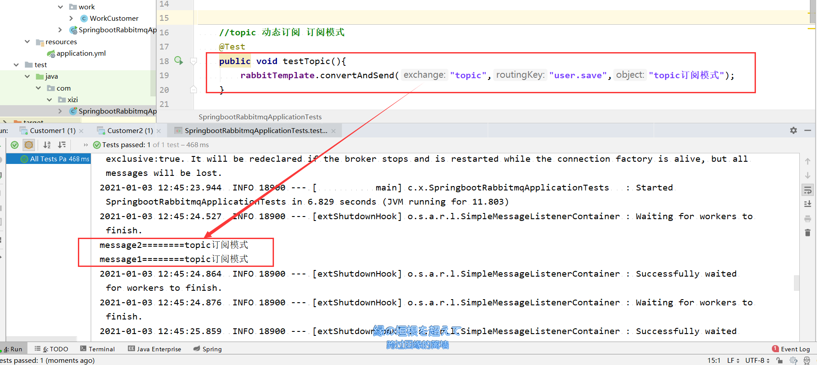Change file encoding UTF-8 in status bar

click(757, 360)
